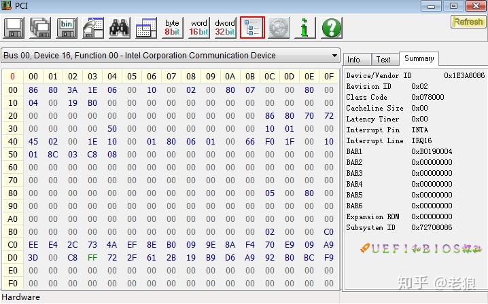Image resolution: width=488 pixels, height=304 pixels.
Task: Save as binary with the bin disk icon
Action: pos(67,28)
